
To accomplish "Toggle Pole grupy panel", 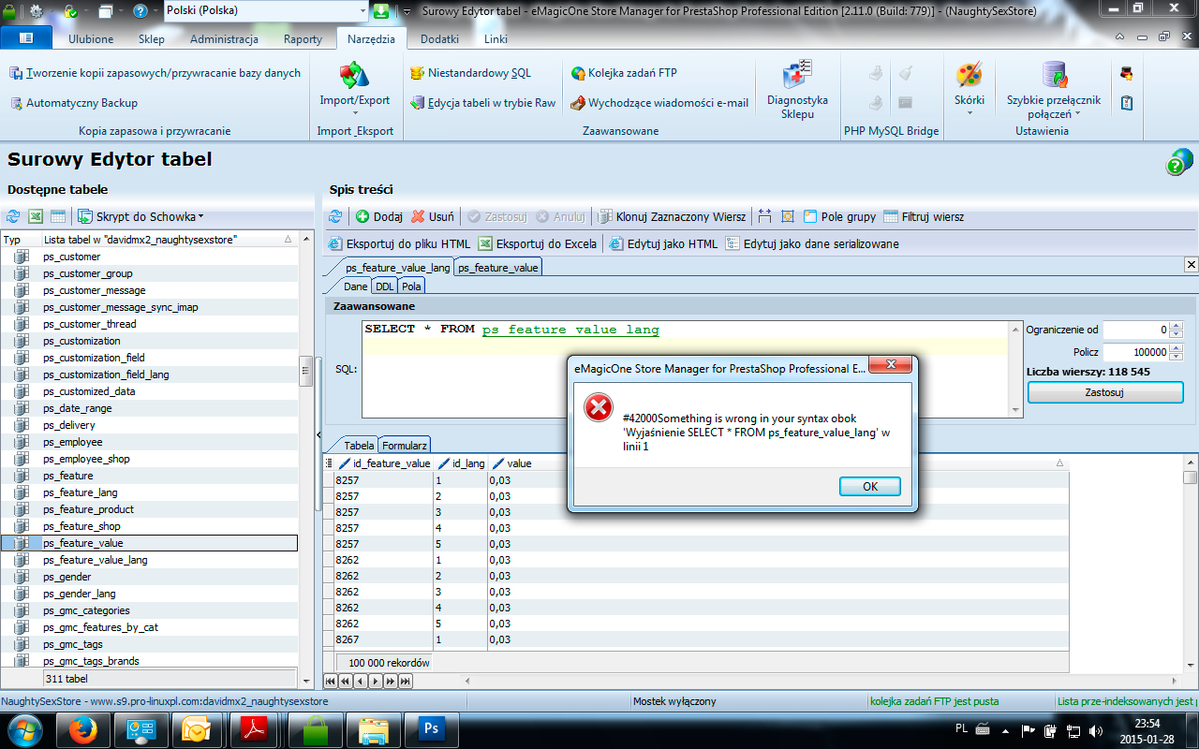I will pyautogui.click(x=839, y=216).
